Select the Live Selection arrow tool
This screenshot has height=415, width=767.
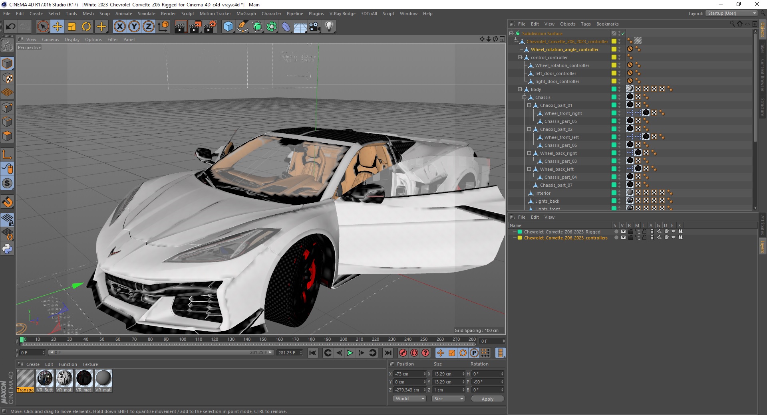point(43,27)
